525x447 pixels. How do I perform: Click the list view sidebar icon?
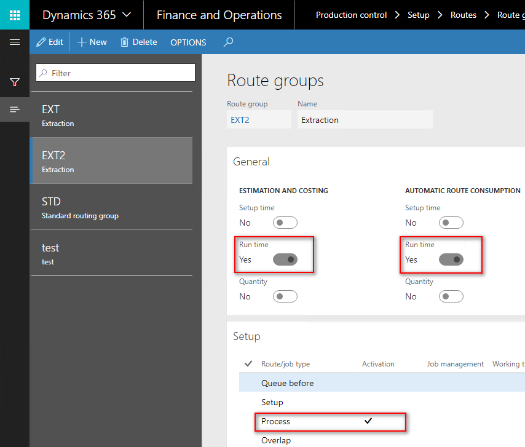(x=14, y=109)
